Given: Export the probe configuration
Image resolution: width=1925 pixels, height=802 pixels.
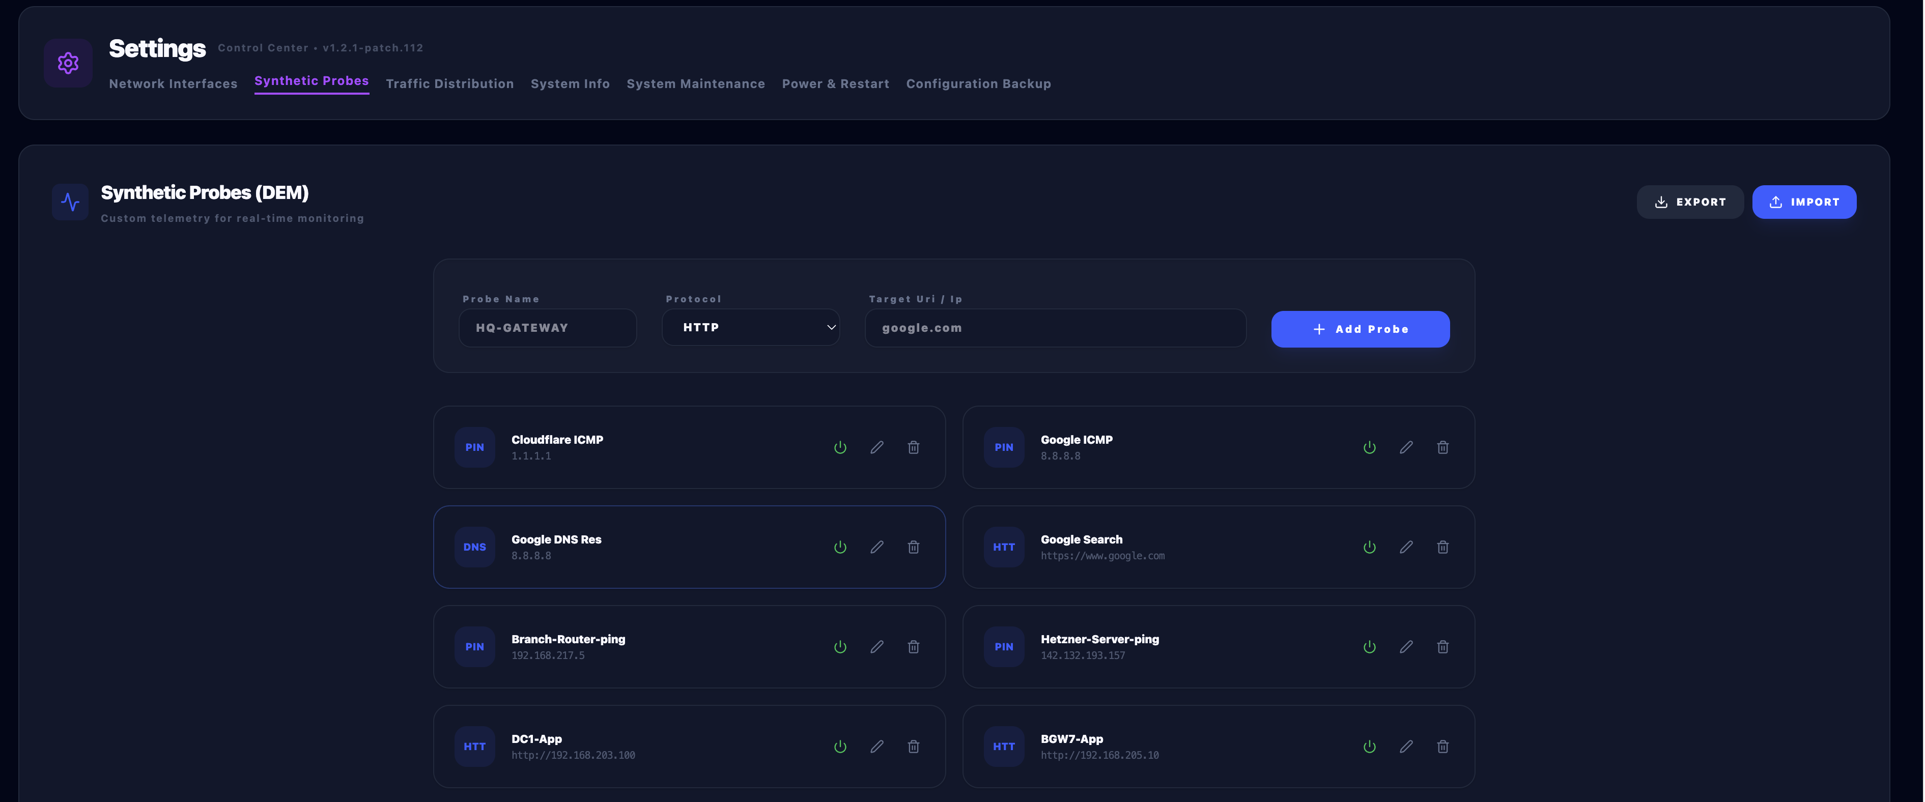Looking at the screenshot, I should [x=1690, y=201].
